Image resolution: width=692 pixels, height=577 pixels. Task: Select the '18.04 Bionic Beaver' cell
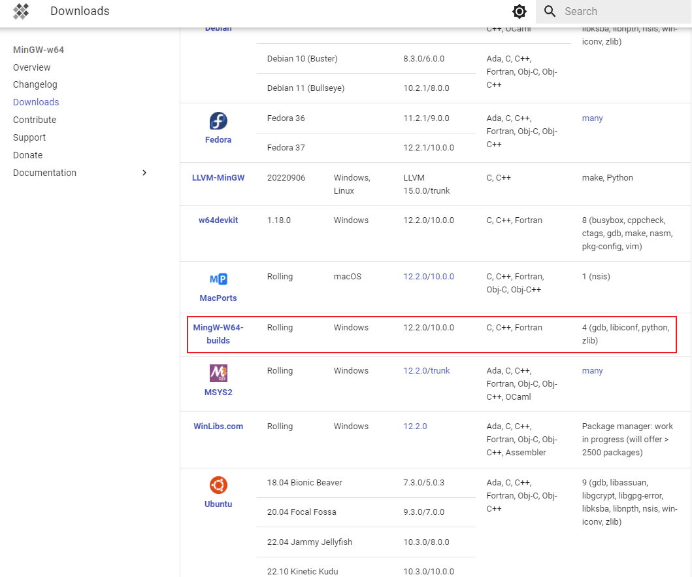[x=305, y=482]
